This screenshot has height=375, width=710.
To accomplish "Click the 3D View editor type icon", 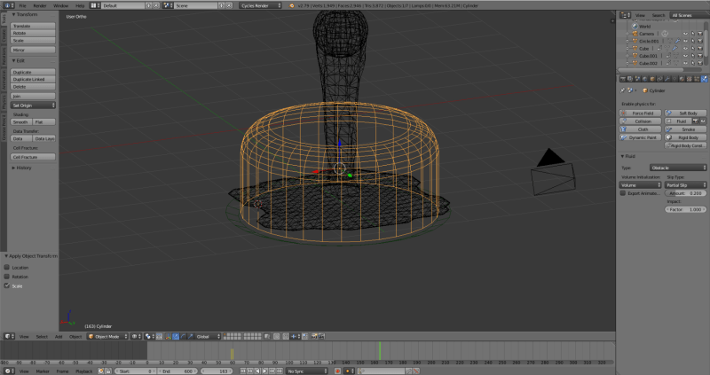I will coord(8,336).
